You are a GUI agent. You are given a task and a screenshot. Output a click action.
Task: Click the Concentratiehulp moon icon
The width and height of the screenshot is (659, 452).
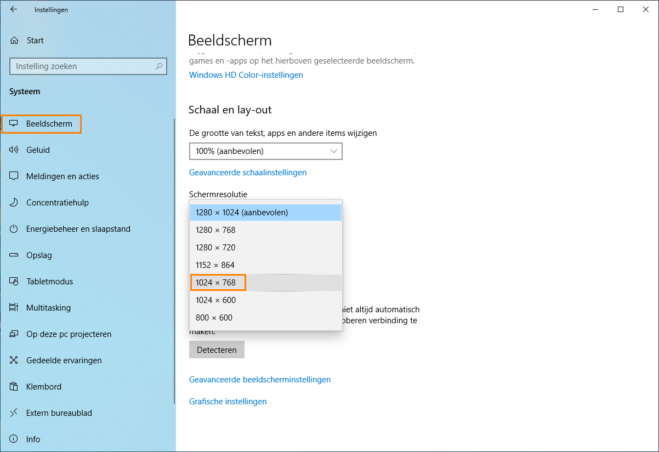[x=14, y=203]
